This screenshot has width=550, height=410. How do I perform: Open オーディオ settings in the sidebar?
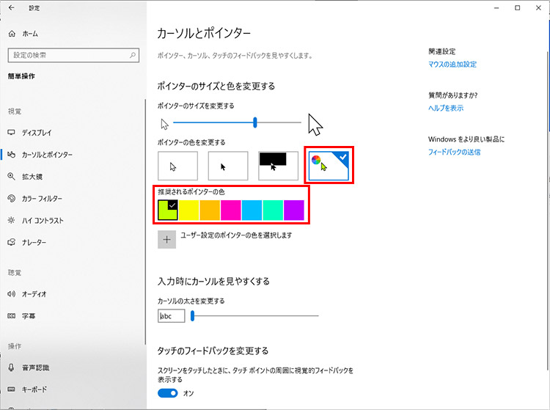[34, 294]
